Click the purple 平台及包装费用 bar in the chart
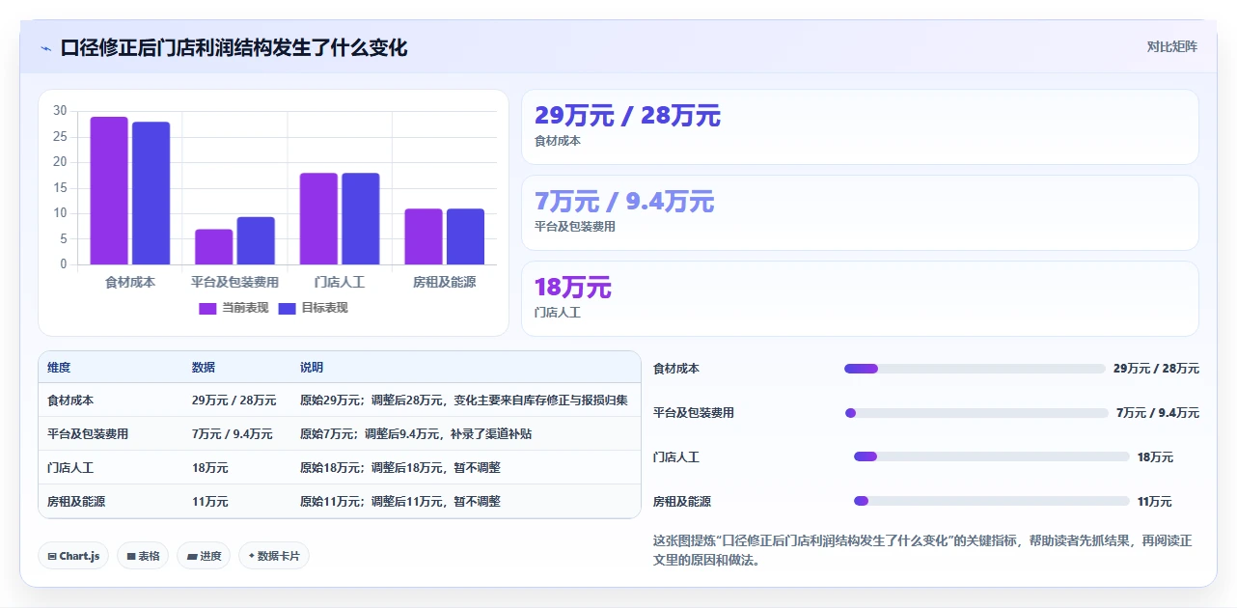 coord(213,247)
